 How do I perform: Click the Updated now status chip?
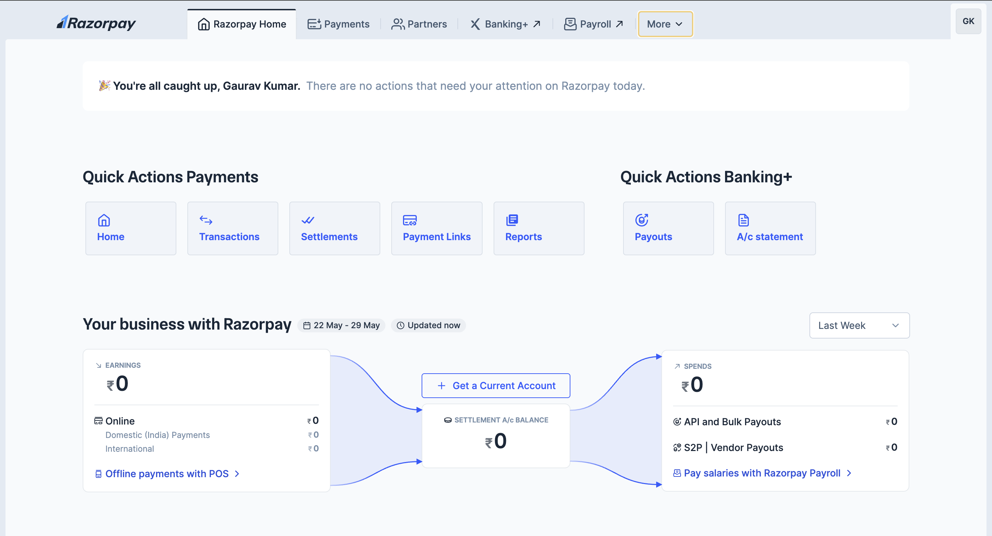click(x=428, y=326)
